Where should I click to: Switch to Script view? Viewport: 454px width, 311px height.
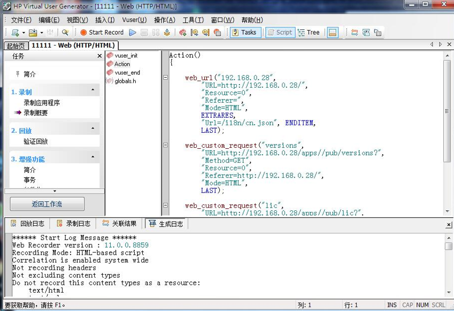(280, 33)
